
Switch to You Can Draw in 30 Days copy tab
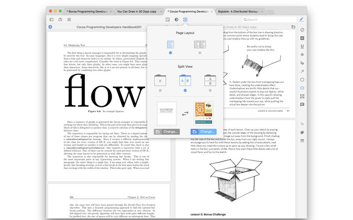(137, 11)
